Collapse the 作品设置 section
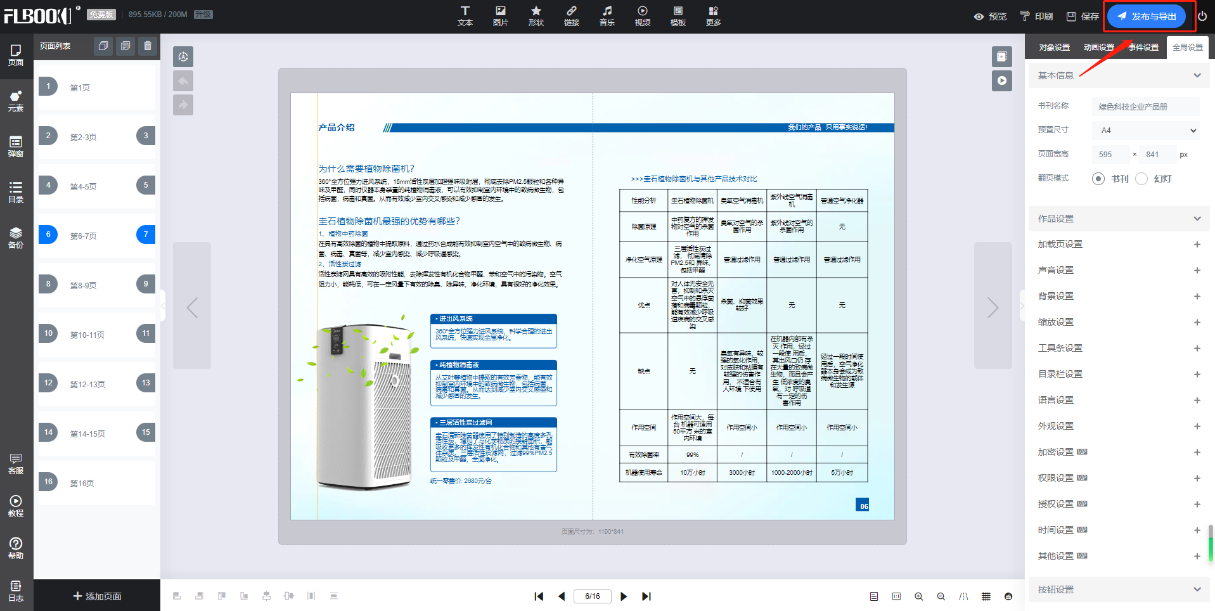Screen dimensions: 1215x611 pyautogui.click(x=1197, y=219)
